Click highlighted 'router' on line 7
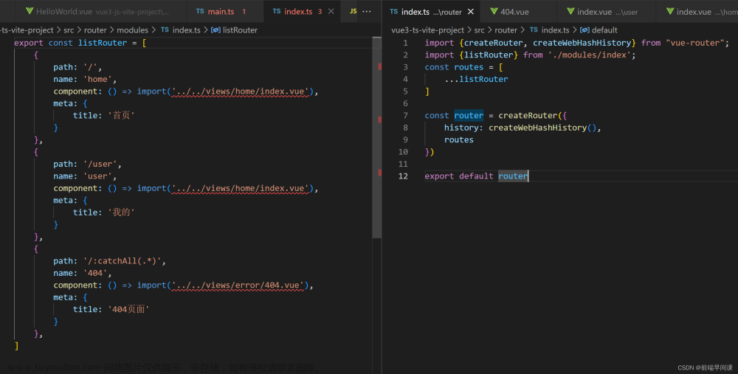Screen dimensions: 738x374 point(469,115)
